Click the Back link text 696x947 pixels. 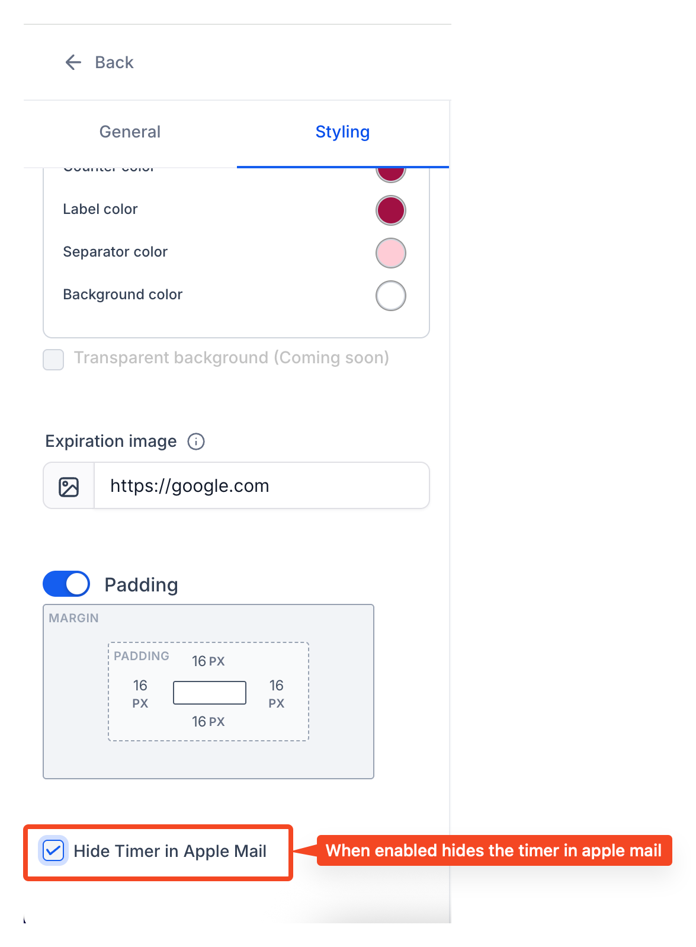click(114, 62)
